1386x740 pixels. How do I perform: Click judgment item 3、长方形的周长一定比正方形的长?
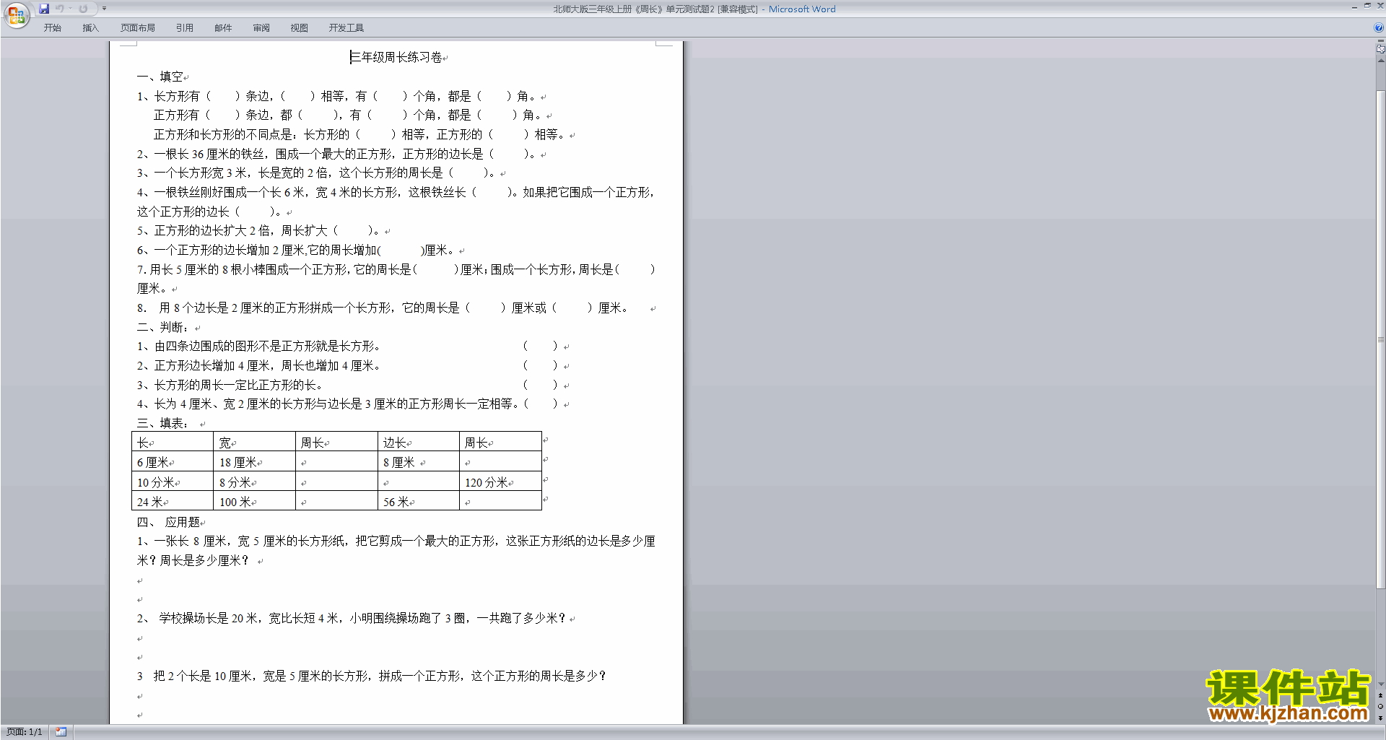(230, 385)
